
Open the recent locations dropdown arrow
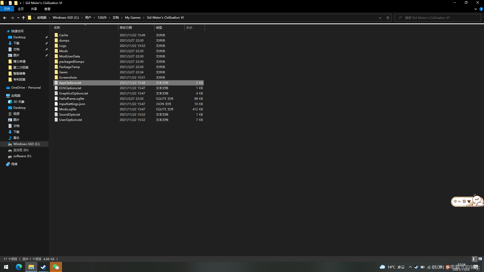[18, 18]
